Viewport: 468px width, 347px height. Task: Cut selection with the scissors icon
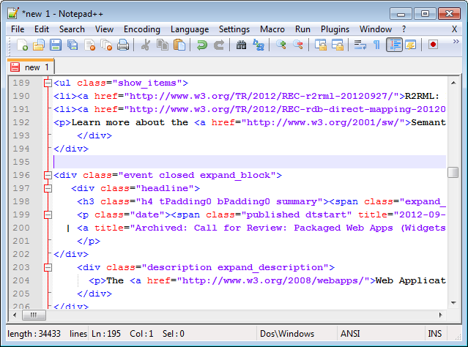click(x=145, y=45)
